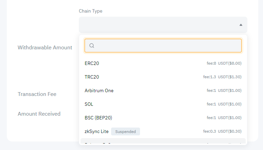This screenshot has height=150, width=263.
Task: Click the Withdrawable Amount label
Action: coord(45,47)
